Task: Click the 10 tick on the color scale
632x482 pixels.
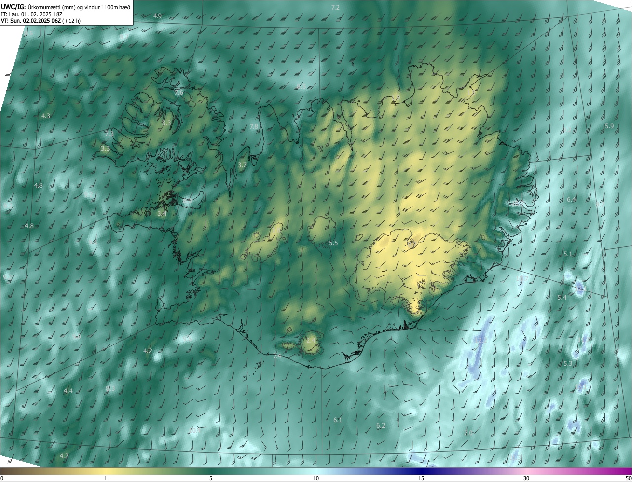Action: pyautogui.click(x=316, y=478)
